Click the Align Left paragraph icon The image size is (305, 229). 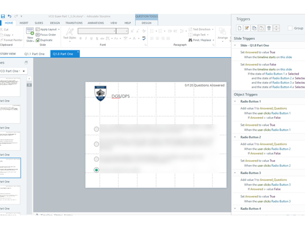pyautogui.click(x=152, y=38)
